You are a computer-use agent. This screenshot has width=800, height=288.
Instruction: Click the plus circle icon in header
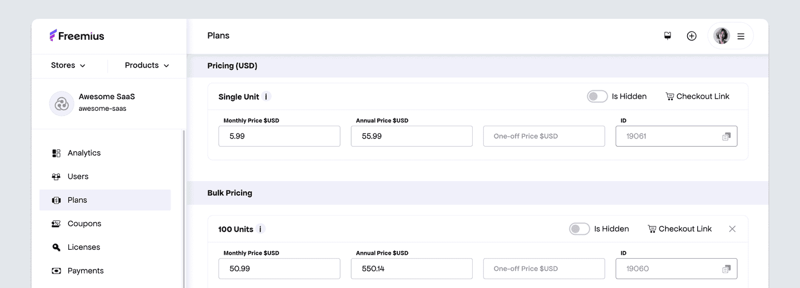(692, 36)
